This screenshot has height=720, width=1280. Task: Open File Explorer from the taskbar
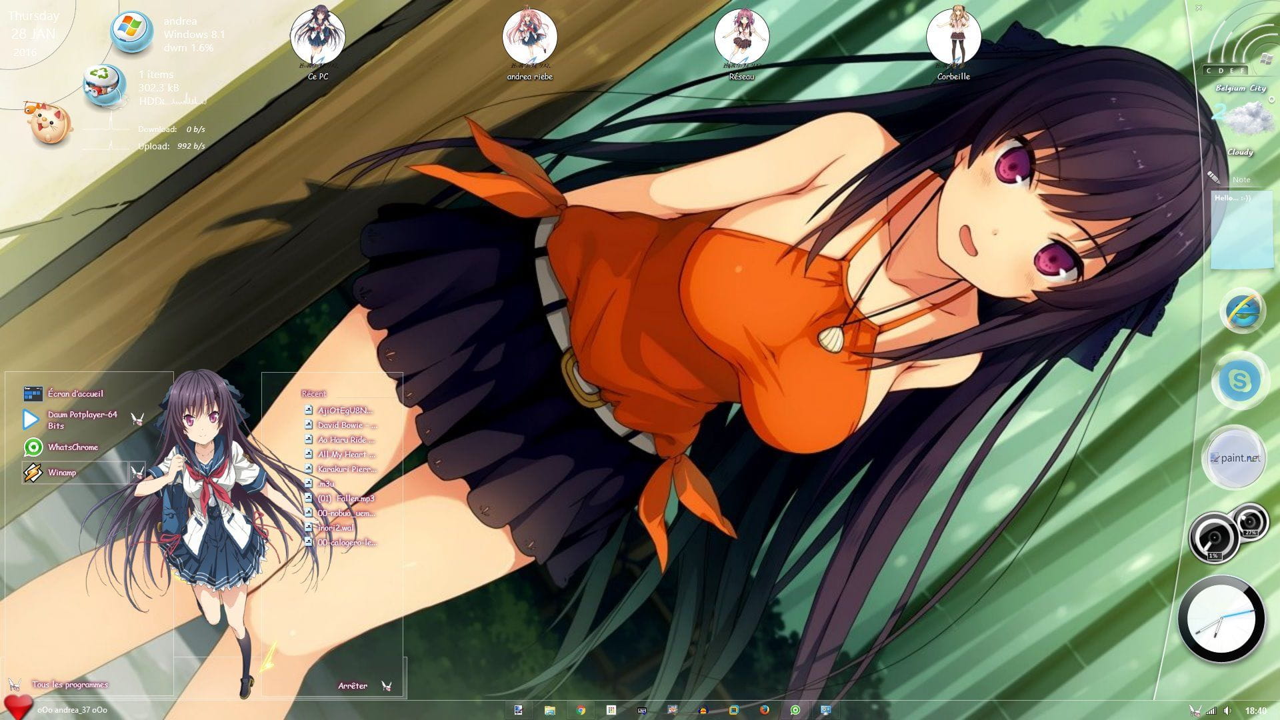549,710
